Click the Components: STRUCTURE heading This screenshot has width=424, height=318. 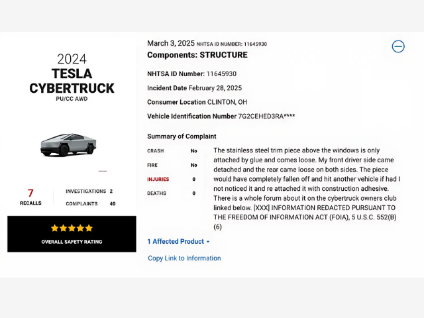197,55
